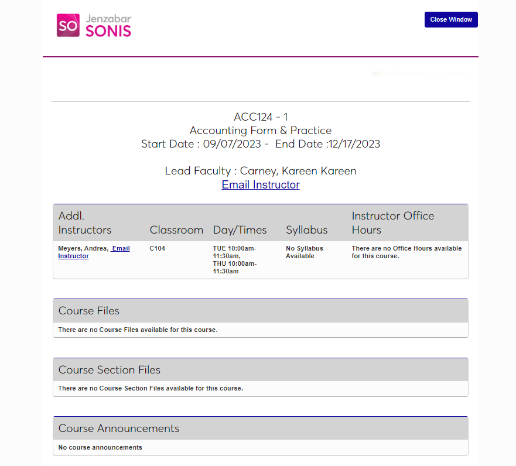Select the Syllabus column header
The width and height of the screenshot is (516, 466).
click(x=306, y=229)
